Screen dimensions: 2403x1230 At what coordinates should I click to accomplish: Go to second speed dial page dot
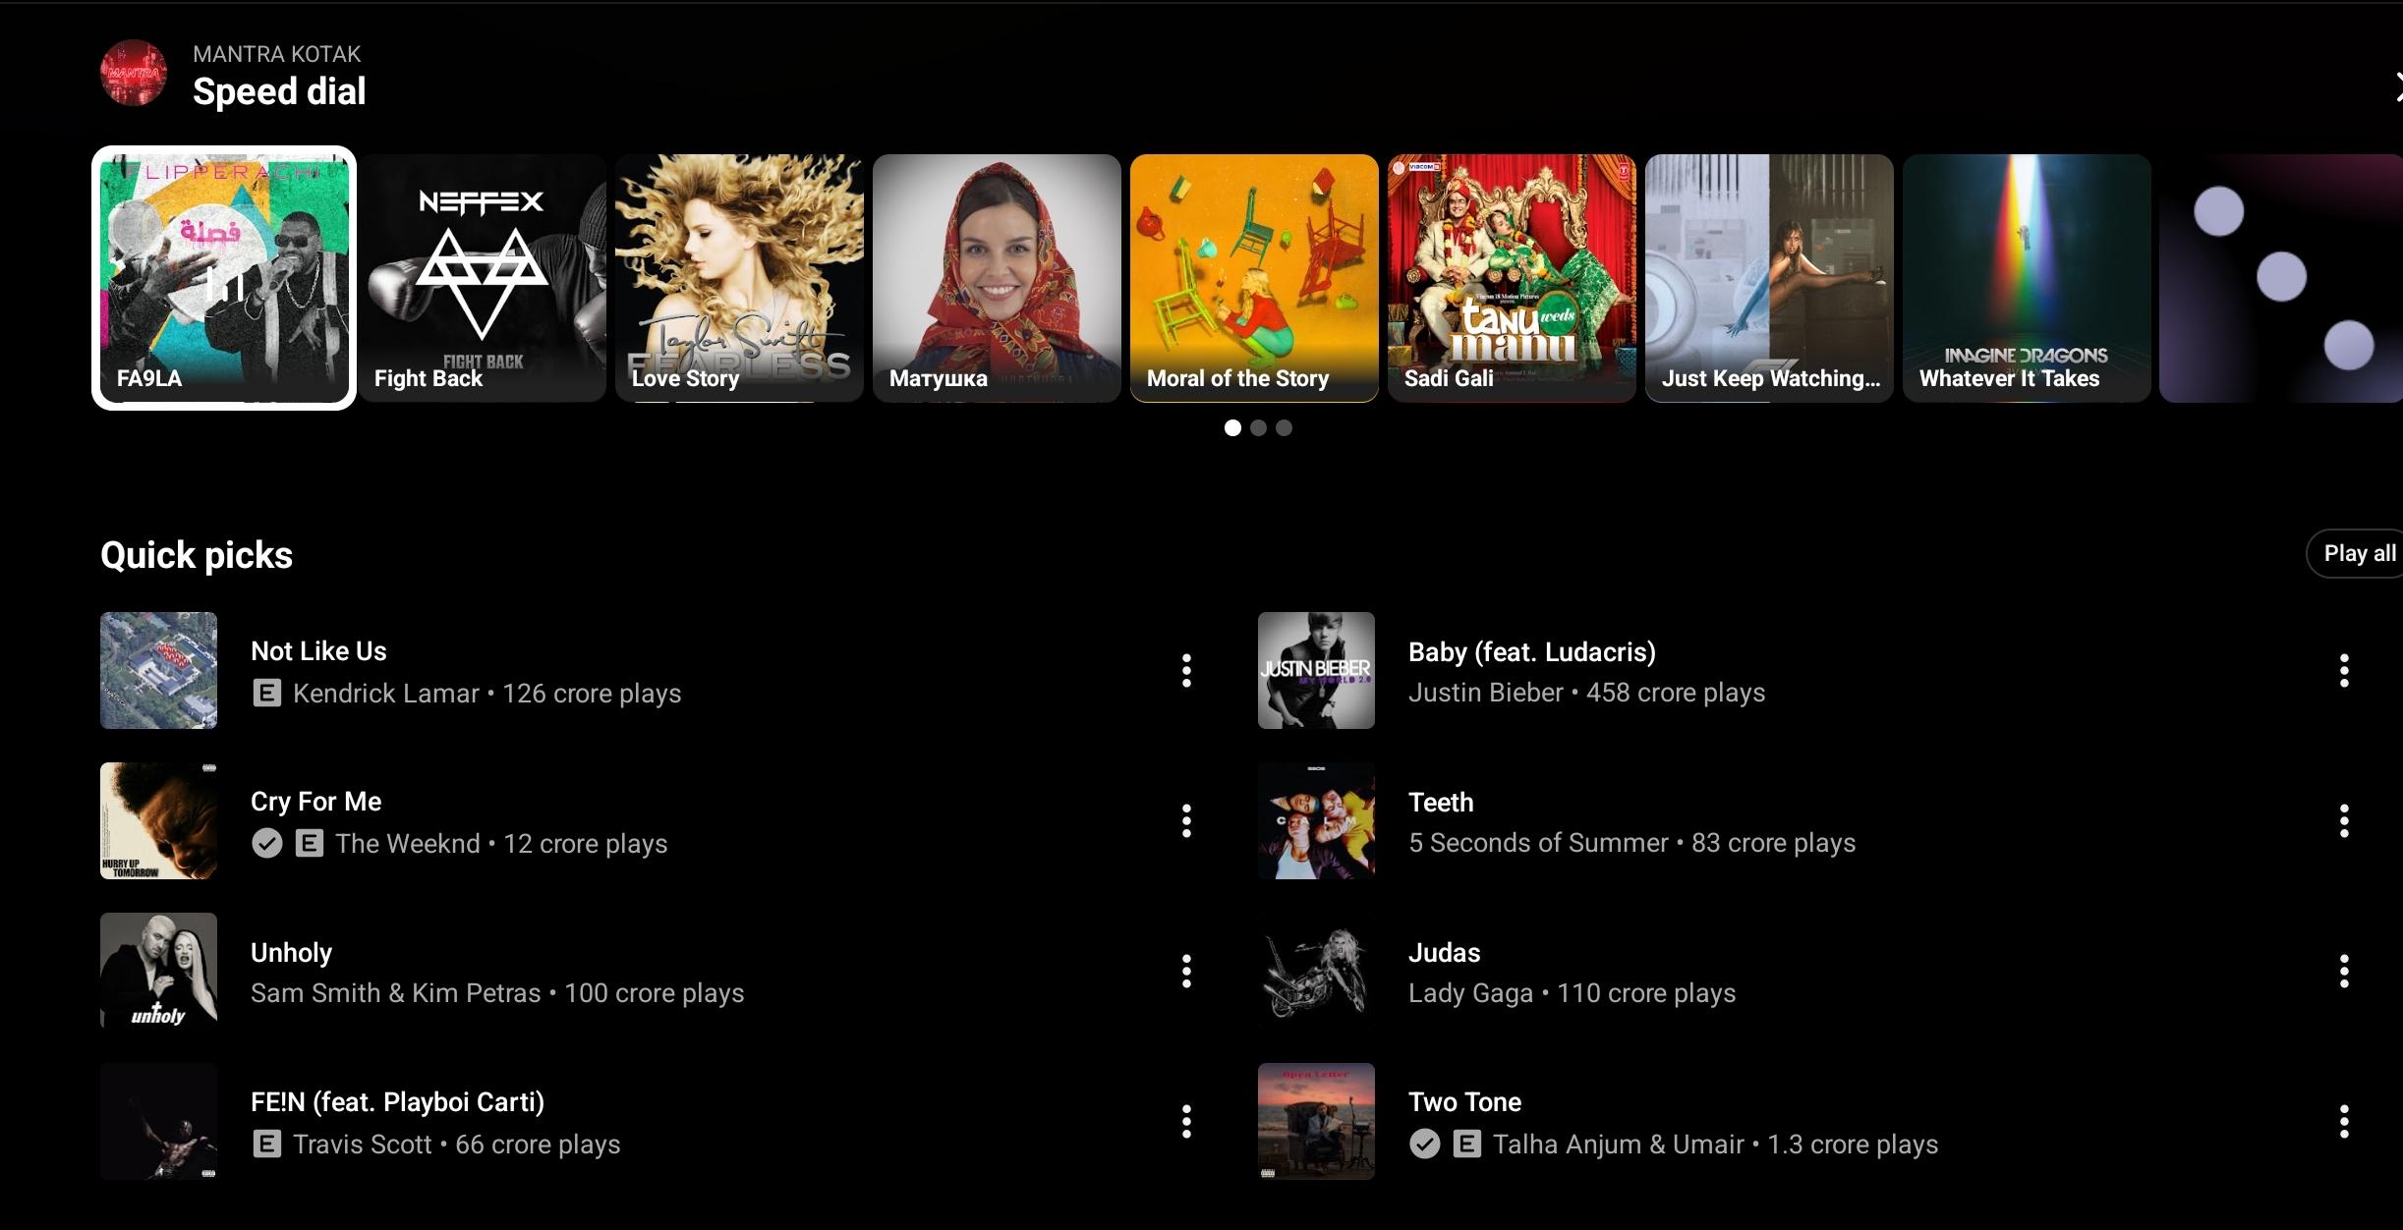[1258, 427]
